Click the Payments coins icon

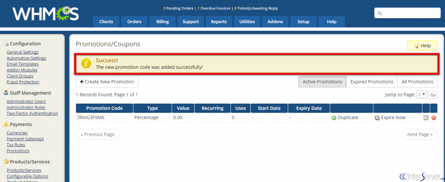[x=6, y=124]
